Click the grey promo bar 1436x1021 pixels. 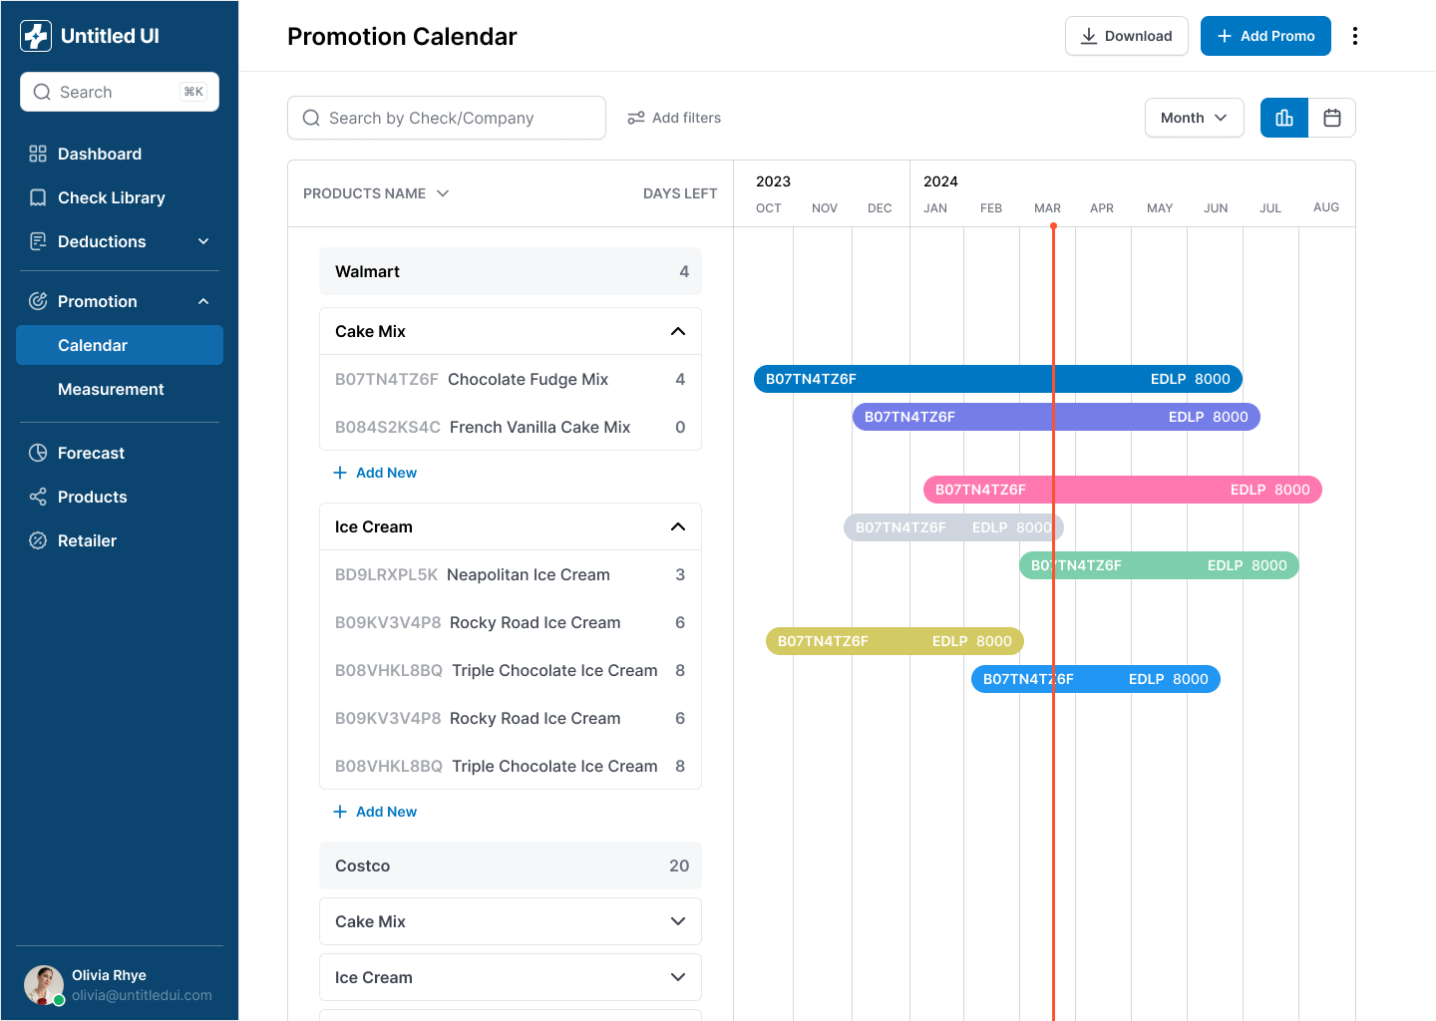[x=953, y=527]
